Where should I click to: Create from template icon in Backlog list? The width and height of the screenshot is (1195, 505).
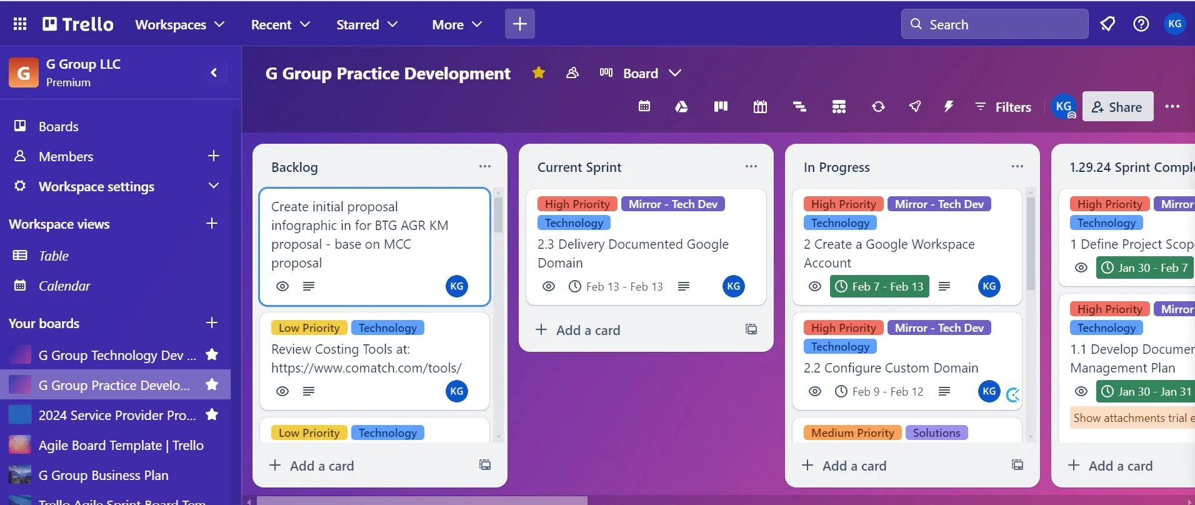(485, 464)
